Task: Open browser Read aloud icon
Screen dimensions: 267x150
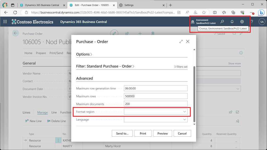Action: (187, 12)
